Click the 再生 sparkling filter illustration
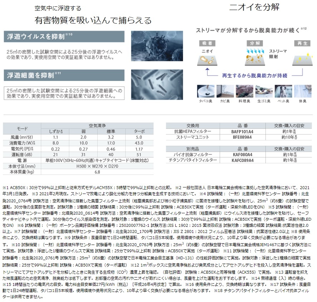 pos(302,59)
